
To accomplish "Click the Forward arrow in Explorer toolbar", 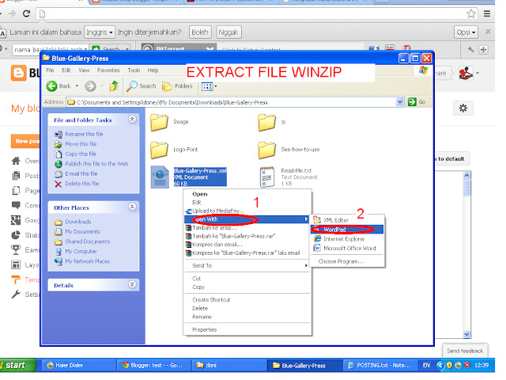I will [x=90, y=86].
